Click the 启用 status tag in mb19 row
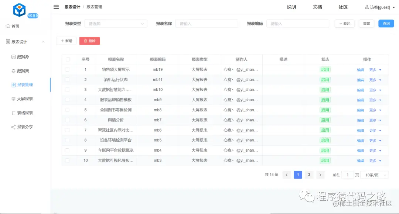399x214 pixels. (325, 70)
